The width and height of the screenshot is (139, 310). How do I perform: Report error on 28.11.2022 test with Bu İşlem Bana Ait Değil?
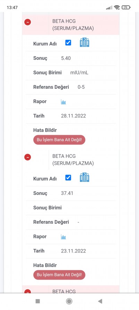coord(59,140)
